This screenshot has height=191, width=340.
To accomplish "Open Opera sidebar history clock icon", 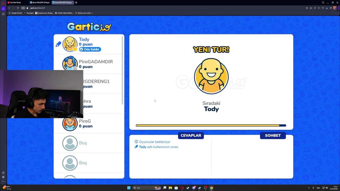I will click(3, 173).
